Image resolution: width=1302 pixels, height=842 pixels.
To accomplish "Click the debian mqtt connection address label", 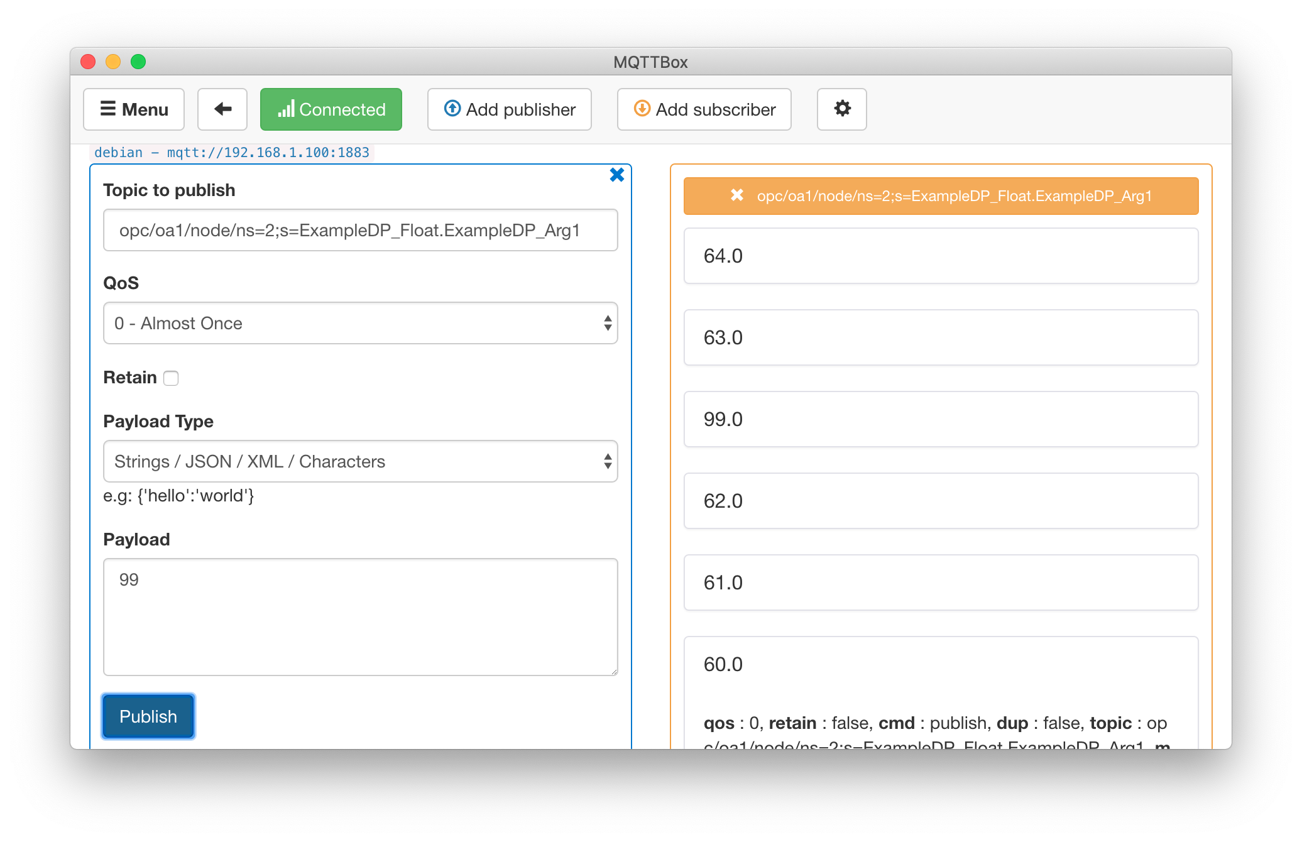I will [x=232, y=153].
